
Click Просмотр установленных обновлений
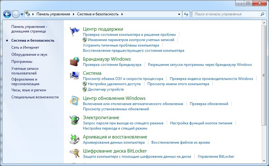click(116, 109)
